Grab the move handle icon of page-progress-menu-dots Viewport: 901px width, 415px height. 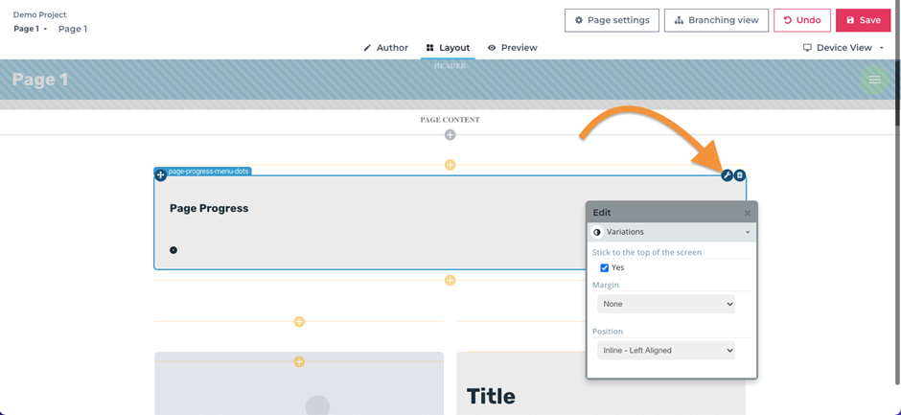point(160,175)
